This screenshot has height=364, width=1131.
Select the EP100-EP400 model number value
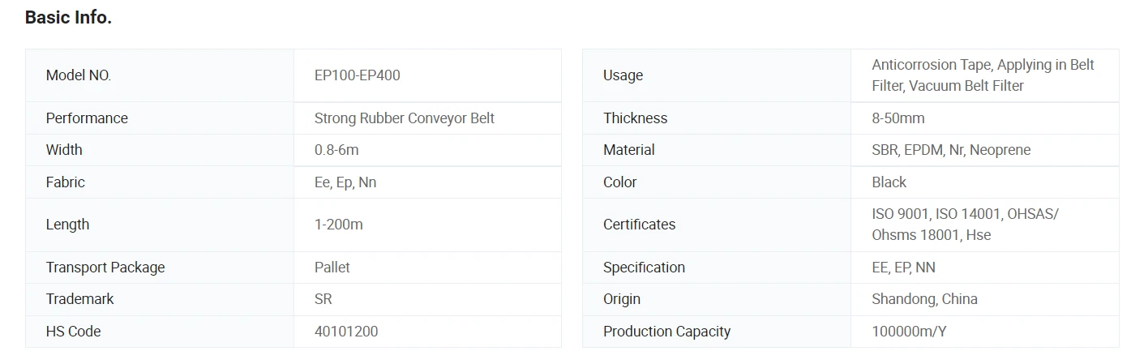coord(358,75)
